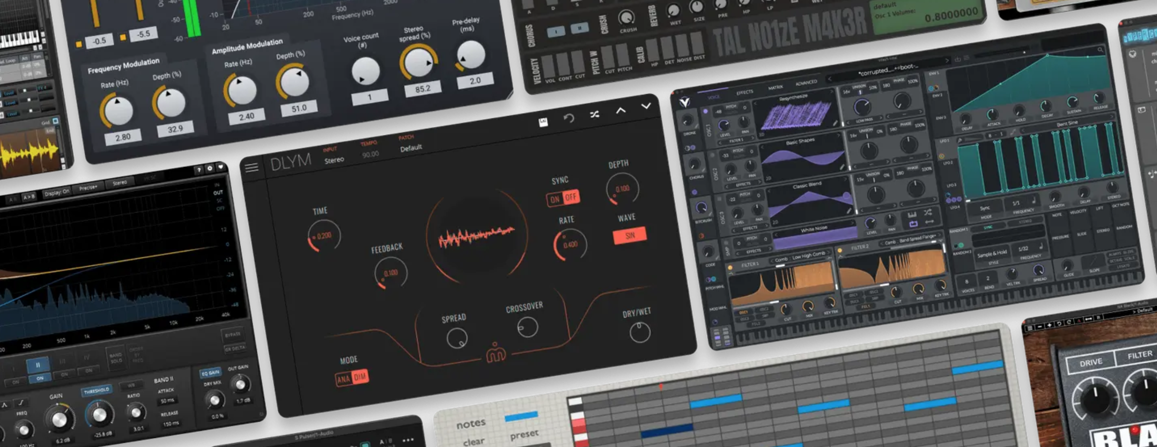Switch DLYM mode to DIM
Viewport: 1157px width, 447px height.
click(360, 377)
